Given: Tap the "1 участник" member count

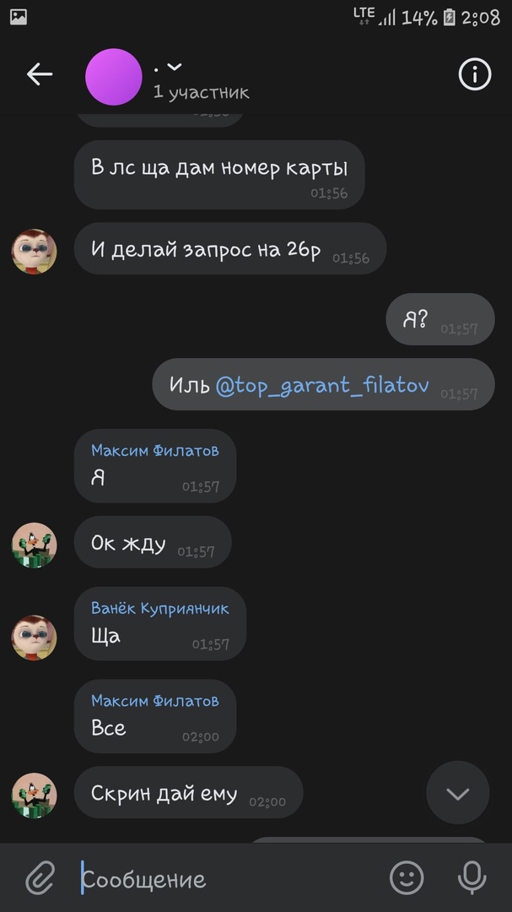Looking at the screenshot, I should tap(201, 93).
